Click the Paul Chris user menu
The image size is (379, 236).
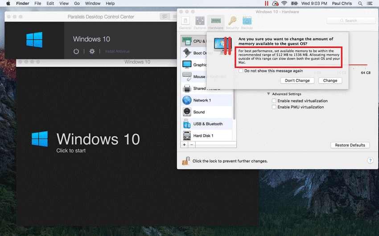[x=342, y=4]
